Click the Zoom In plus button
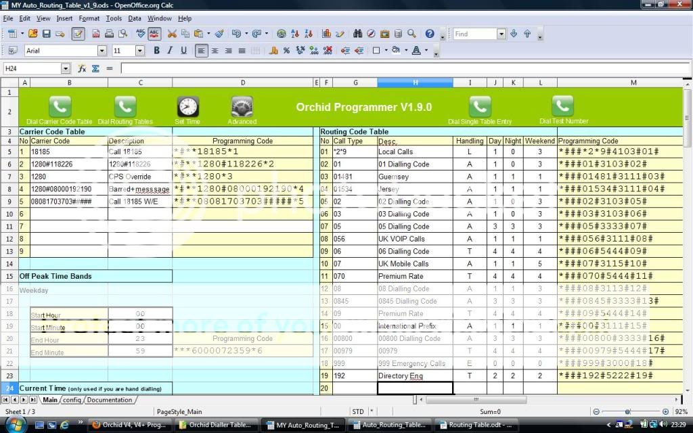693x433 pixels. (666, 412)
